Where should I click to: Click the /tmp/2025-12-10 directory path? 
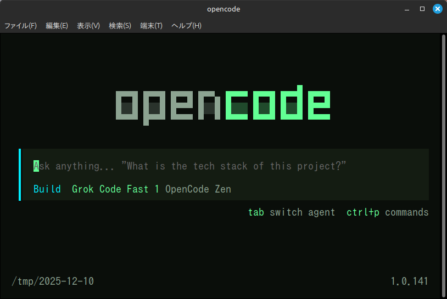[x=53, y=281]
